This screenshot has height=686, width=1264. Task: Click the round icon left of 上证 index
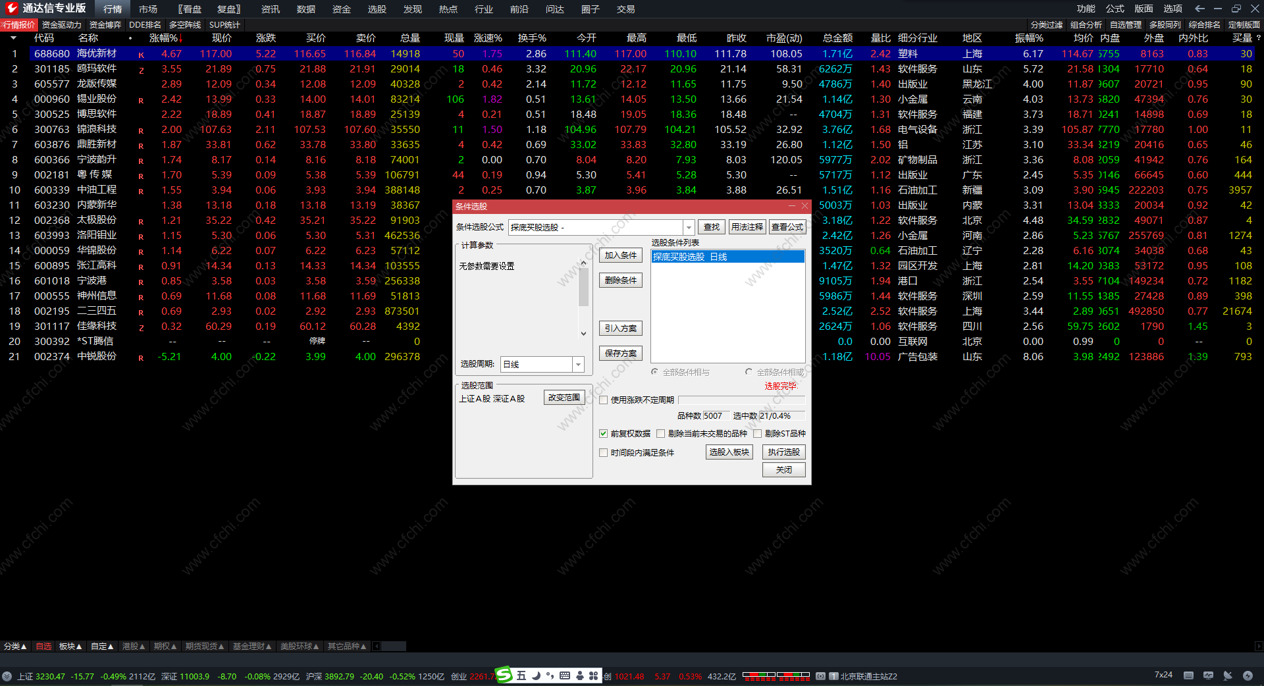click(7, 676)
